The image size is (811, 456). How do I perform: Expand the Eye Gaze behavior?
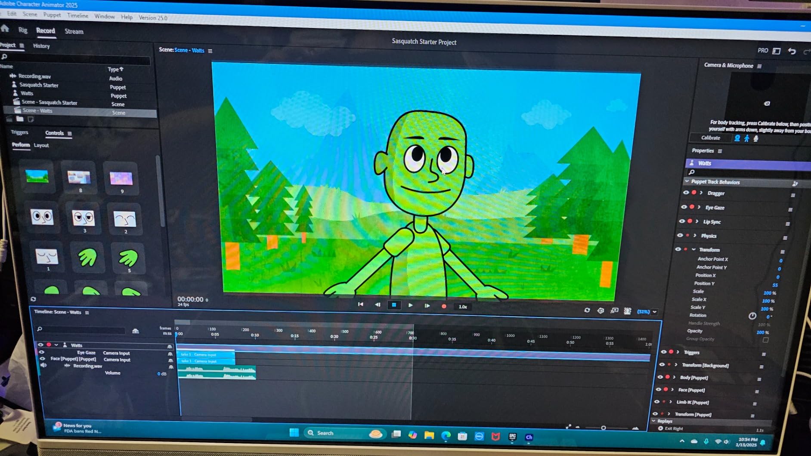[699, 207]
